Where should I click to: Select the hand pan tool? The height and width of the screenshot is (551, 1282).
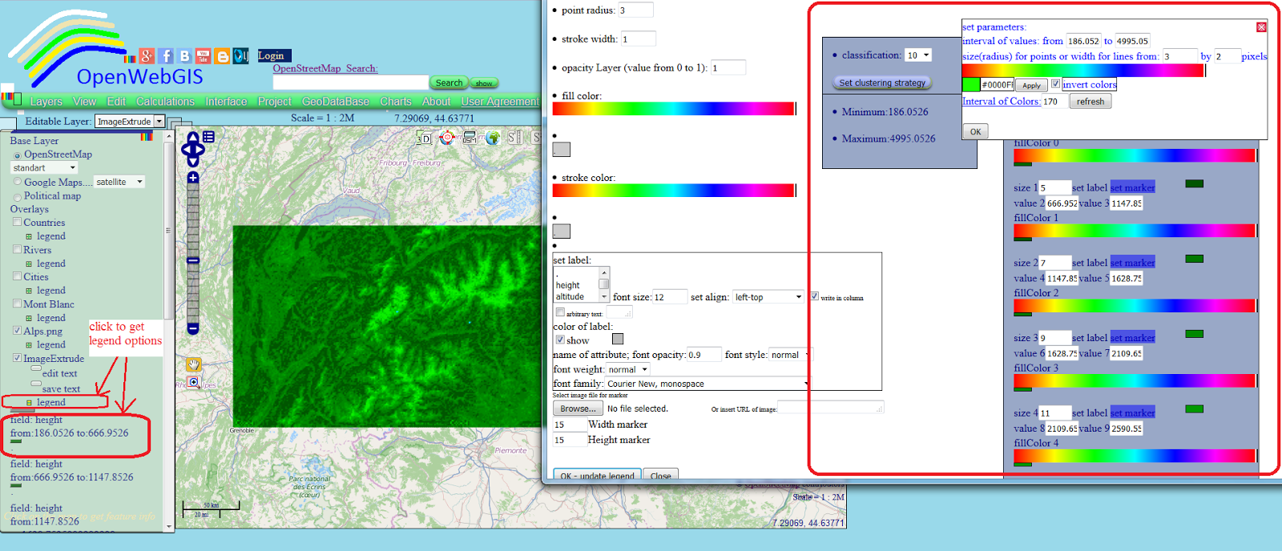tap(193, 365)
